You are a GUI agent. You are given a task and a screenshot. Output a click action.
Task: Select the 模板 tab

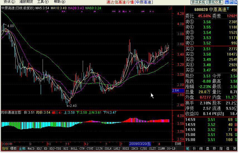(13, 149)
